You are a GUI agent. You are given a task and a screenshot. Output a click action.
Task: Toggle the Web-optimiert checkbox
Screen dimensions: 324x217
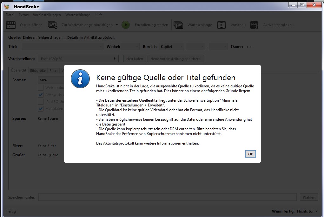pyautogui.click(x=41, y=88)
